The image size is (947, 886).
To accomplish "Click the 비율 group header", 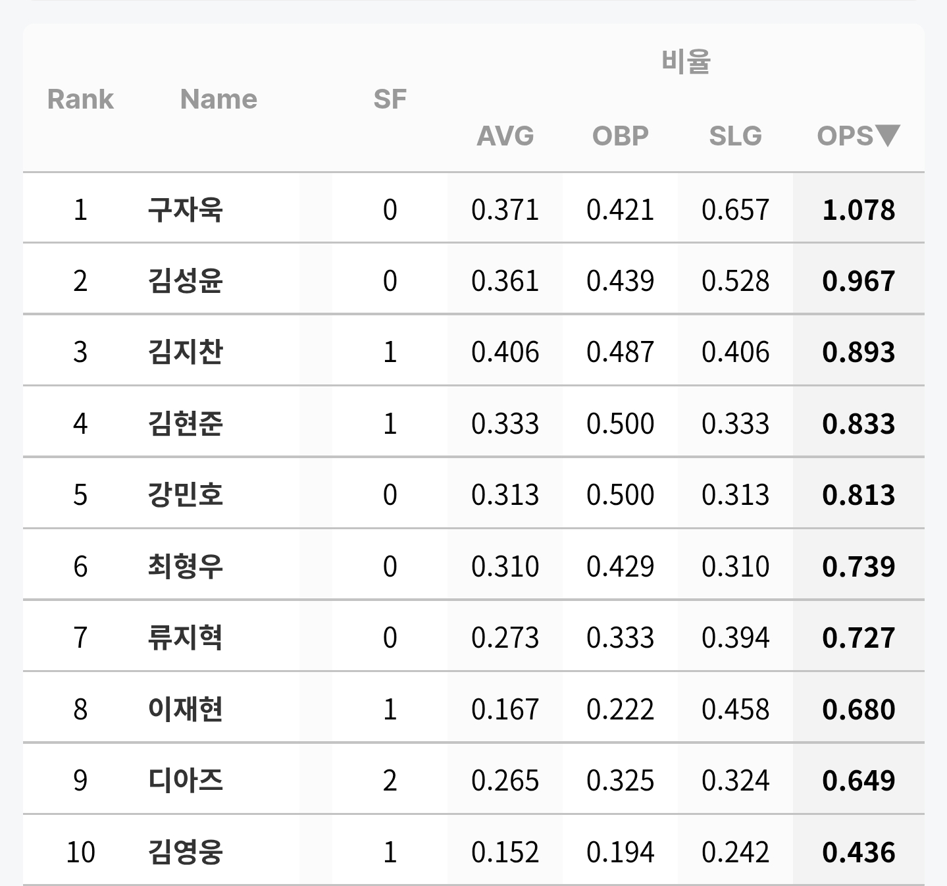I will tap(686, 61).
